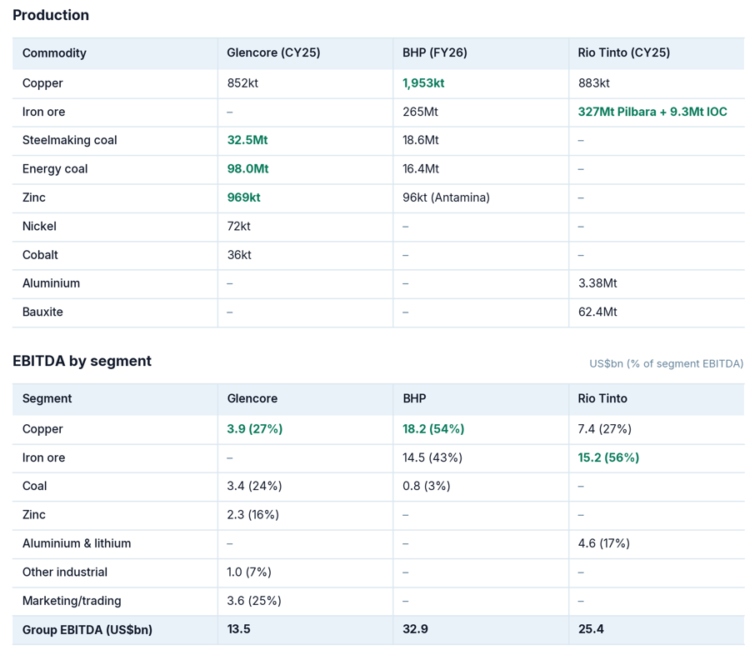Select Glencore nickel value "72kt"
This screenshot has width=750, height=650.
238,226
